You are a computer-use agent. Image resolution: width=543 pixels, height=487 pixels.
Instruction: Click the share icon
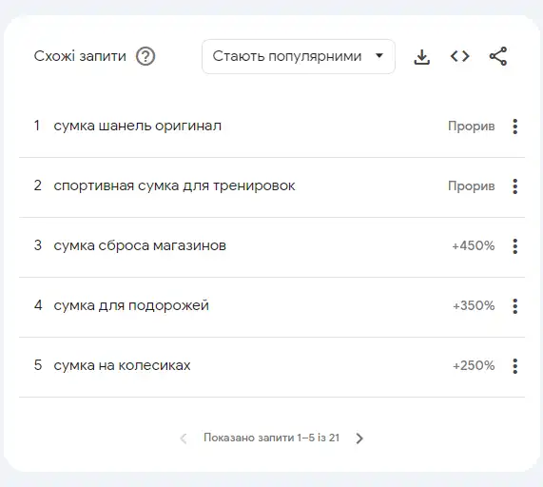point(498,56)
